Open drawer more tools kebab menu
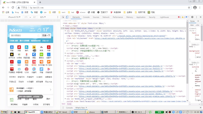The height and width of the screenshot is (114, 203). point(63,108)
